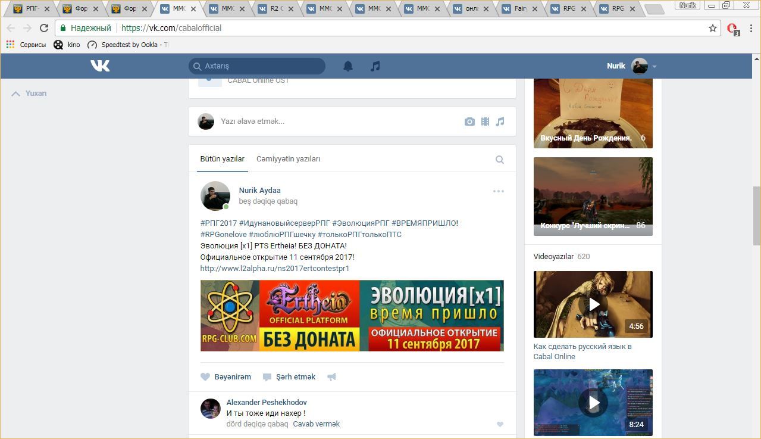
Task: Go back in browser history
Action: pyautogui.click(x=11, y=28)
